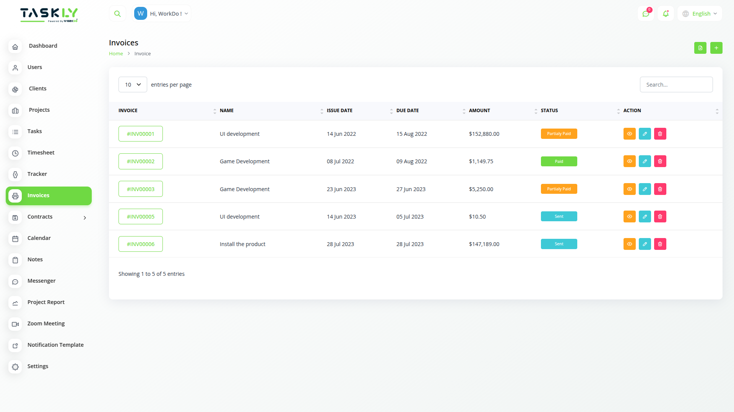Screen dimensions: 734x412
Task: Open the entries per page dropdown
Action: pos(133,84)
